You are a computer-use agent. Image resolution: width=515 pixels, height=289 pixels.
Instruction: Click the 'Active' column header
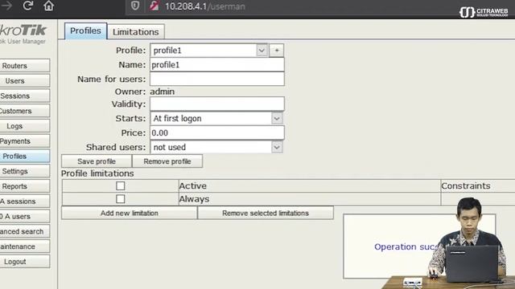pyautogui.click(x=193, y=185)
